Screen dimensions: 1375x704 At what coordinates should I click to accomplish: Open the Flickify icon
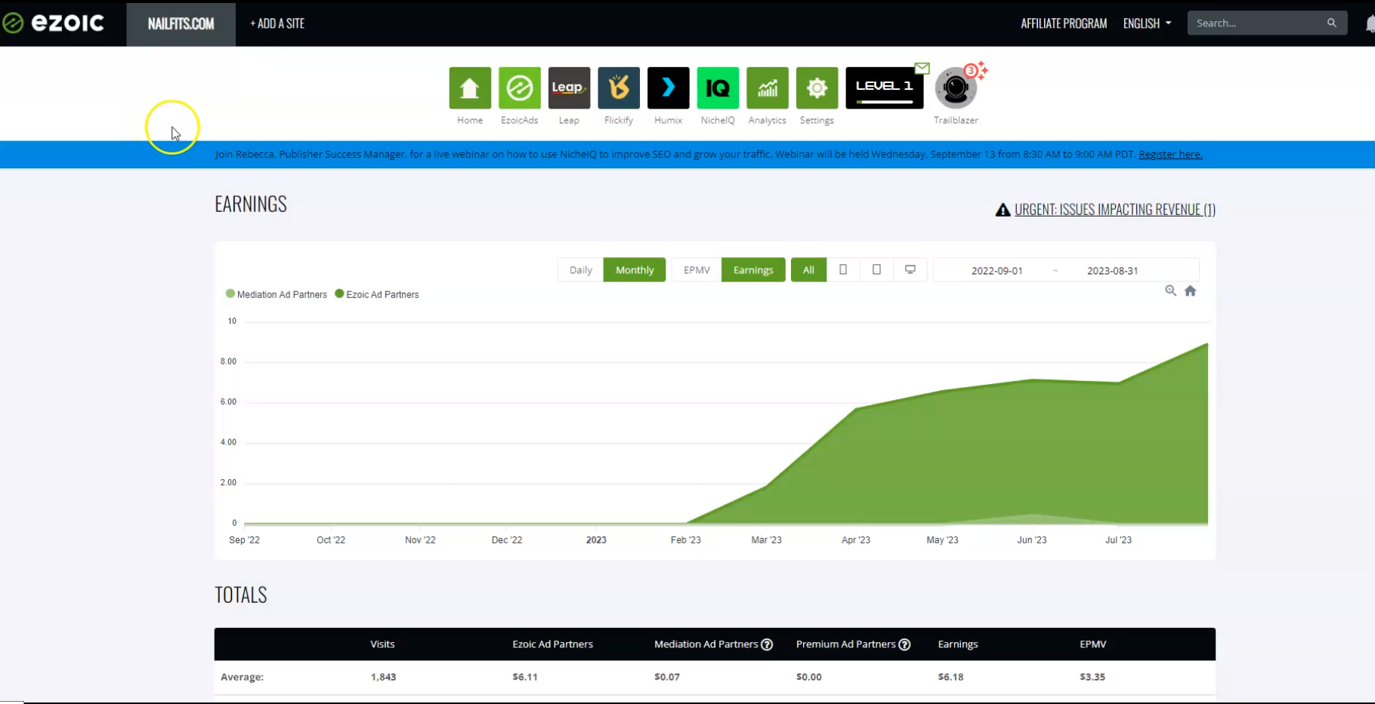click(x=619, y=88)
